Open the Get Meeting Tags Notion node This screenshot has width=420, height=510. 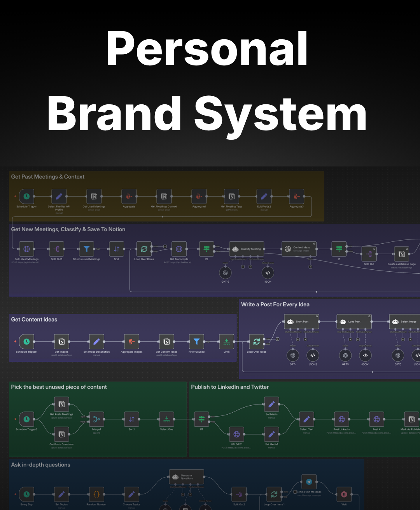pyautogui.click(x=231, y=196)
